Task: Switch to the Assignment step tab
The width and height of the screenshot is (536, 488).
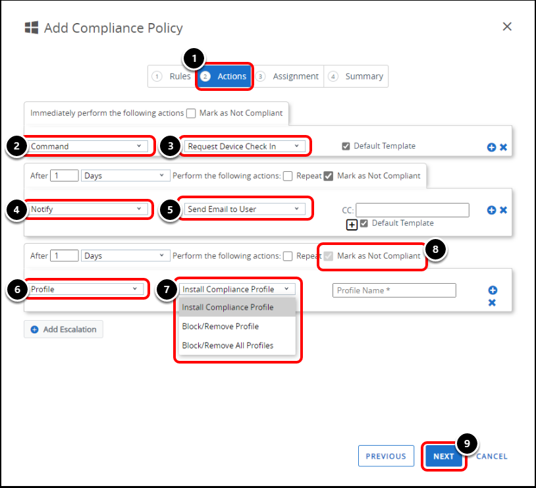Action: [288, 76]
